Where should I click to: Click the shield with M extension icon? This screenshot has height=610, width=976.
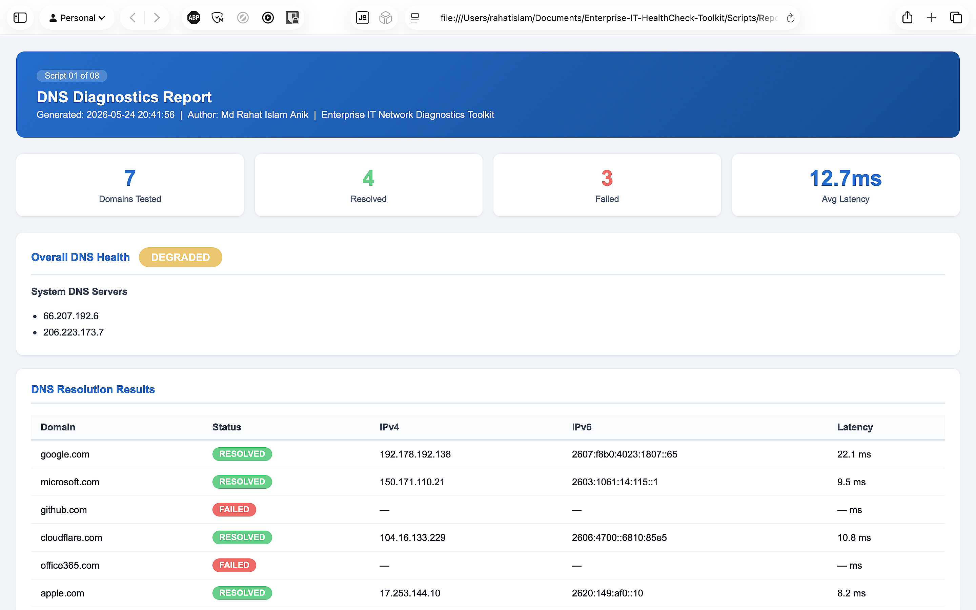(x=218, y=18)
